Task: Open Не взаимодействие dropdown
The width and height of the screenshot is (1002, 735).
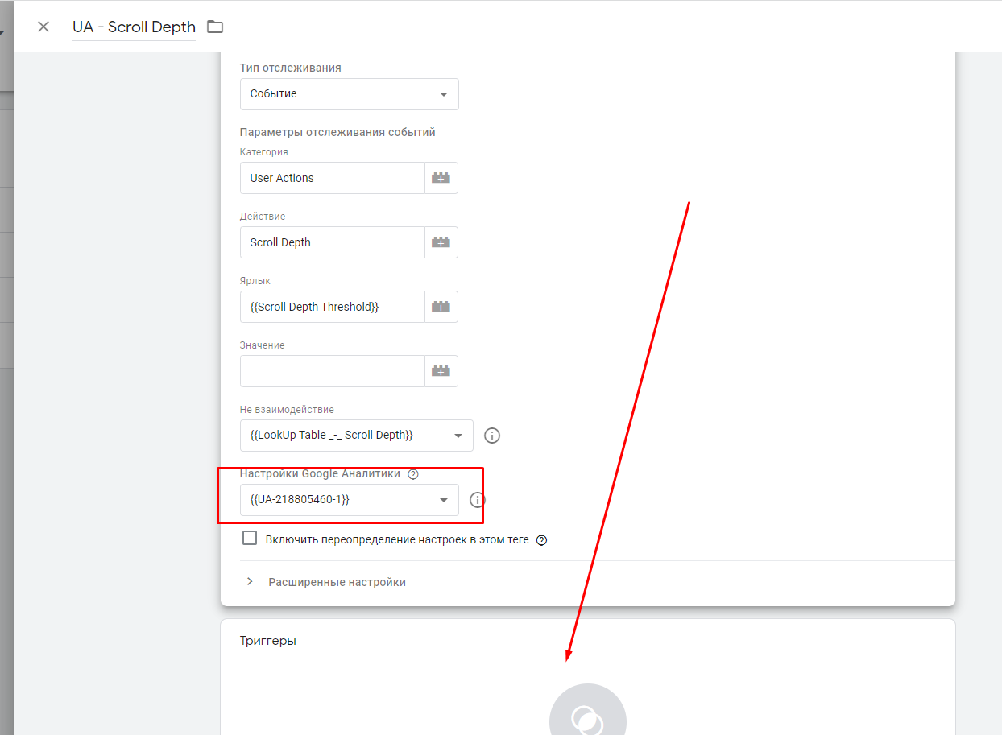Action: [356, 436]
